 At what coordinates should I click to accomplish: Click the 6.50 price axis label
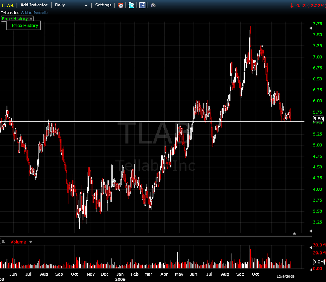pyautogui.click(x=317, y=79)
